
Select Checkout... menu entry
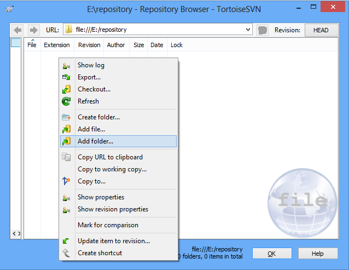118,89
